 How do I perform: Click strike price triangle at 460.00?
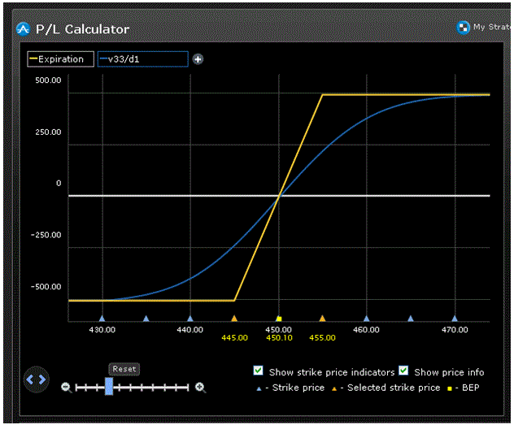pyautogui.click(x=366, y=319)
